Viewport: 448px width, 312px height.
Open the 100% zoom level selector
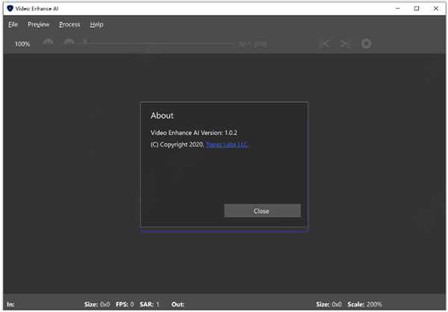point(22,44)
